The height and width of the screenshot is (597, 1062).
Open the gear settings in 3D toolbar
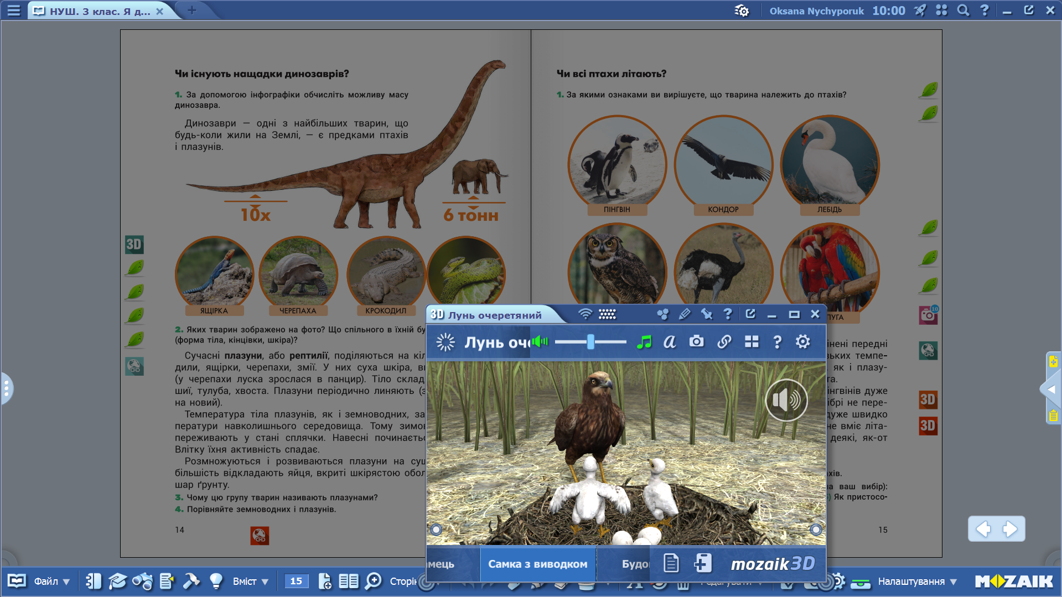[802, 341]
